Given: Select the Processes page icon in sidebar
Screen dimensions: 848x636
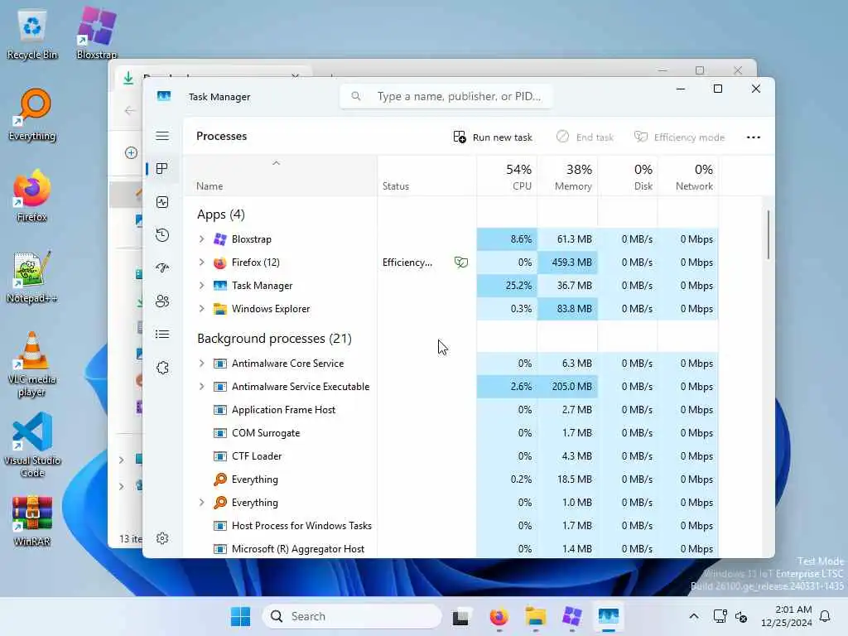Looking at the screenshot, I should (161, 169).
